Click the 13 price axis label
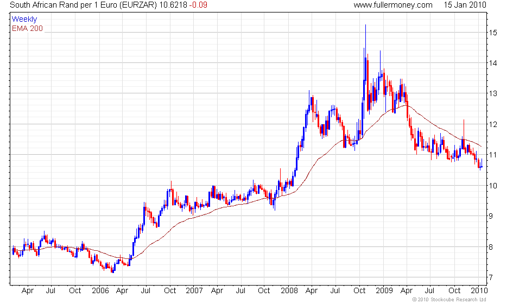The width and height of the screenshot is (532, 304). pos(493,93)
